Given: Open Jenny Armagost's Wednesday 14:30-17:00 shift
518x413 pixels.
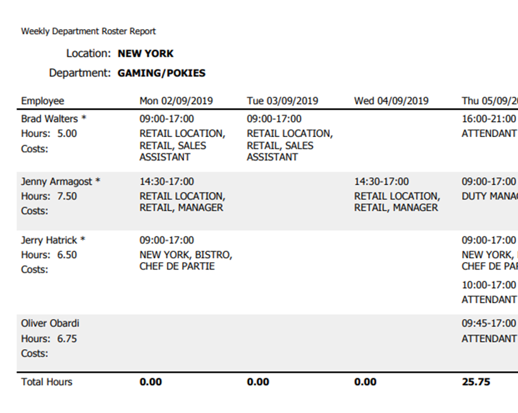Looking at the screenshot, I should tap(381, 181).
